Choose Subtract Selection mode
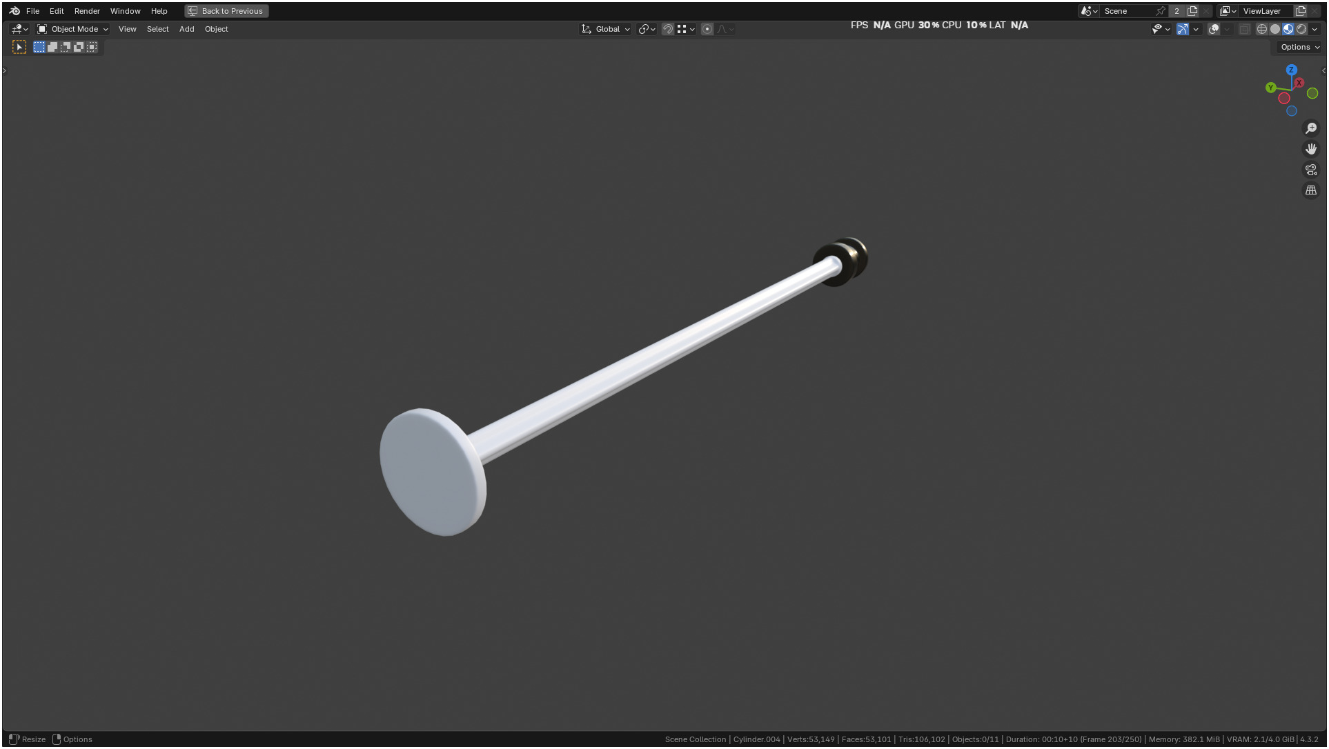 point(66,47)
